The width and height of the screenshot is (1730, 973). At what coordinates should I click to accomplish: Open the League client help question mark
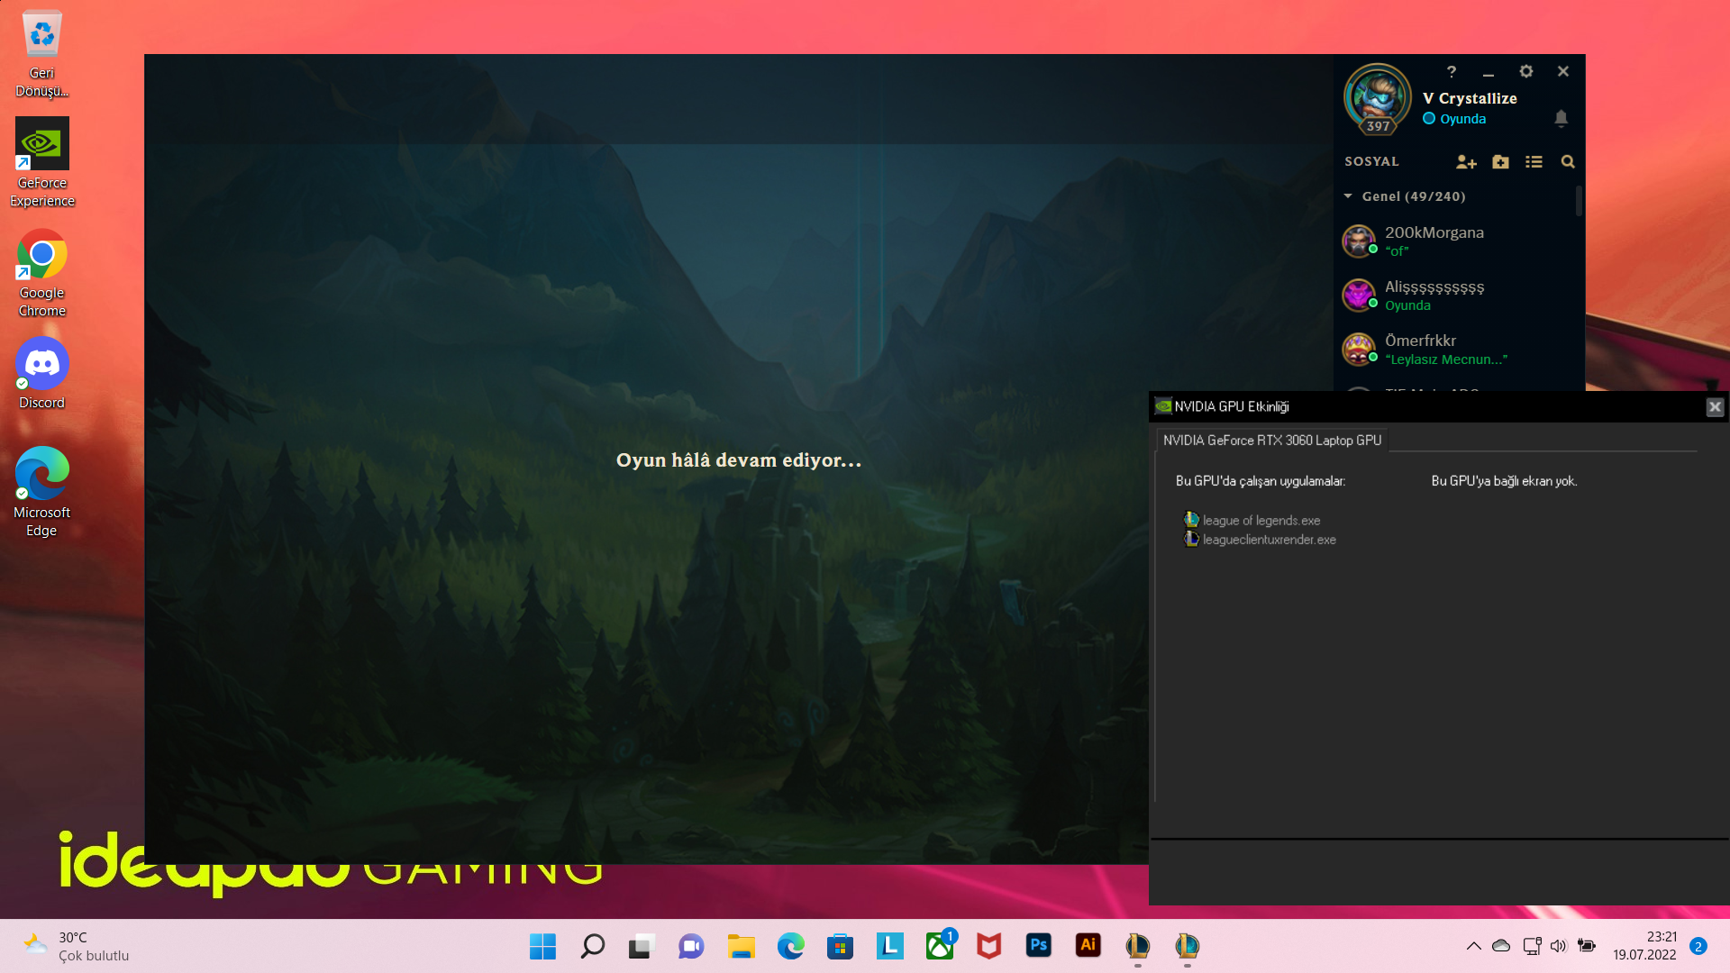pos(1451,71)
